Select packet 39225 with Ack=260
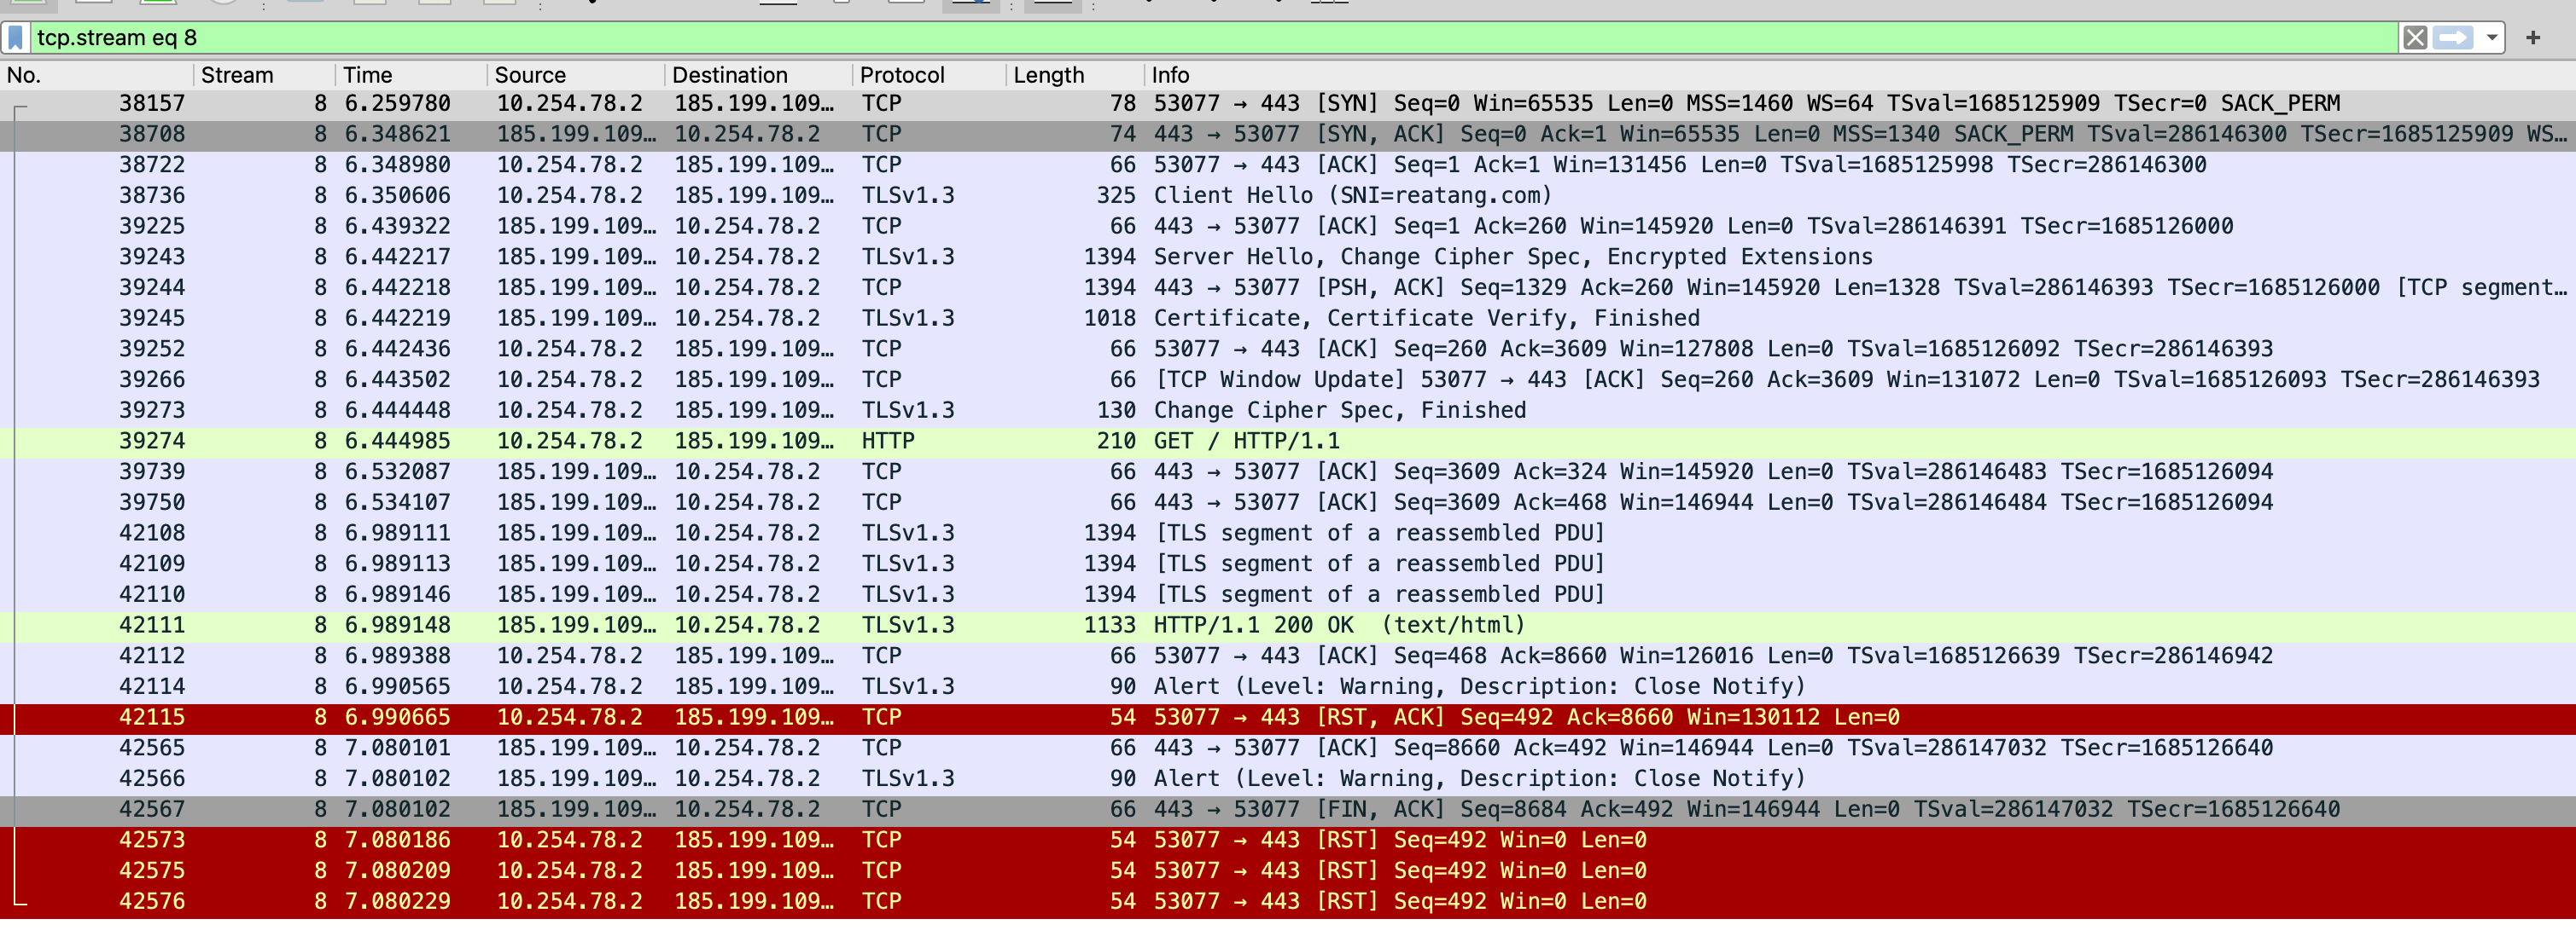 [x=1288, y=227]
